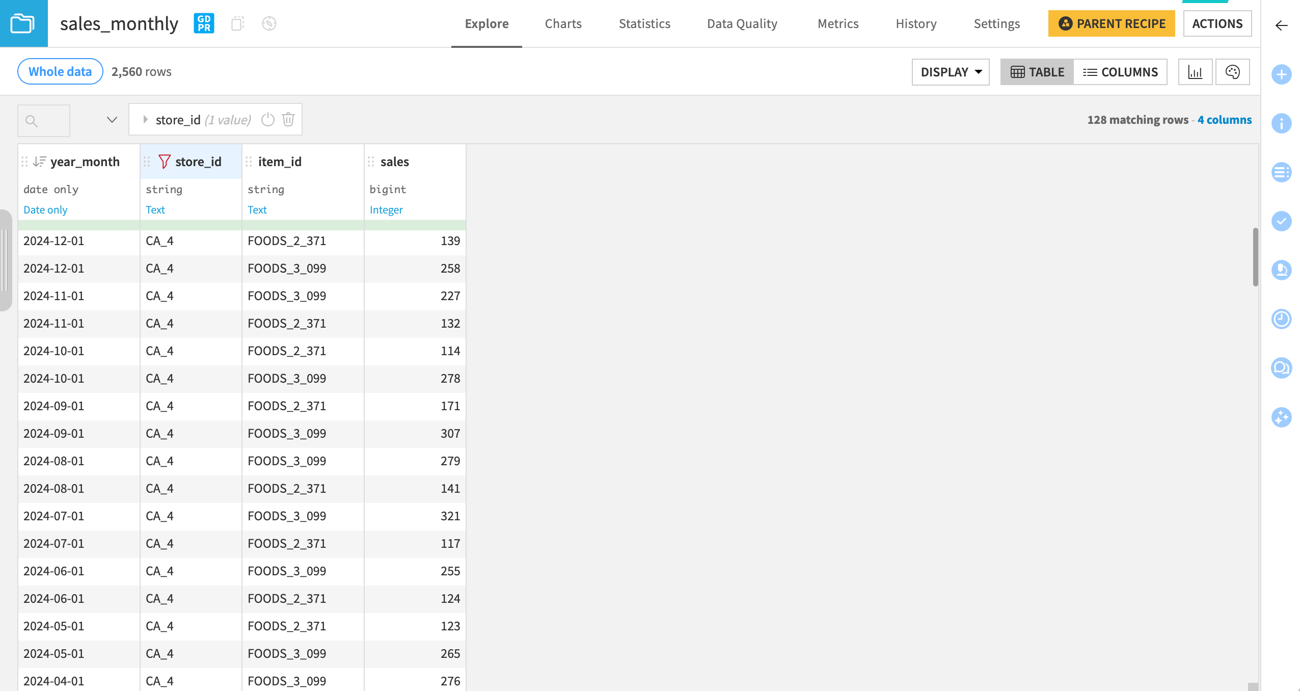The height and width of the screenshot is (691, 1300).
Task: Open the color palette icon near the table controls
Action: pos(1233,72)
